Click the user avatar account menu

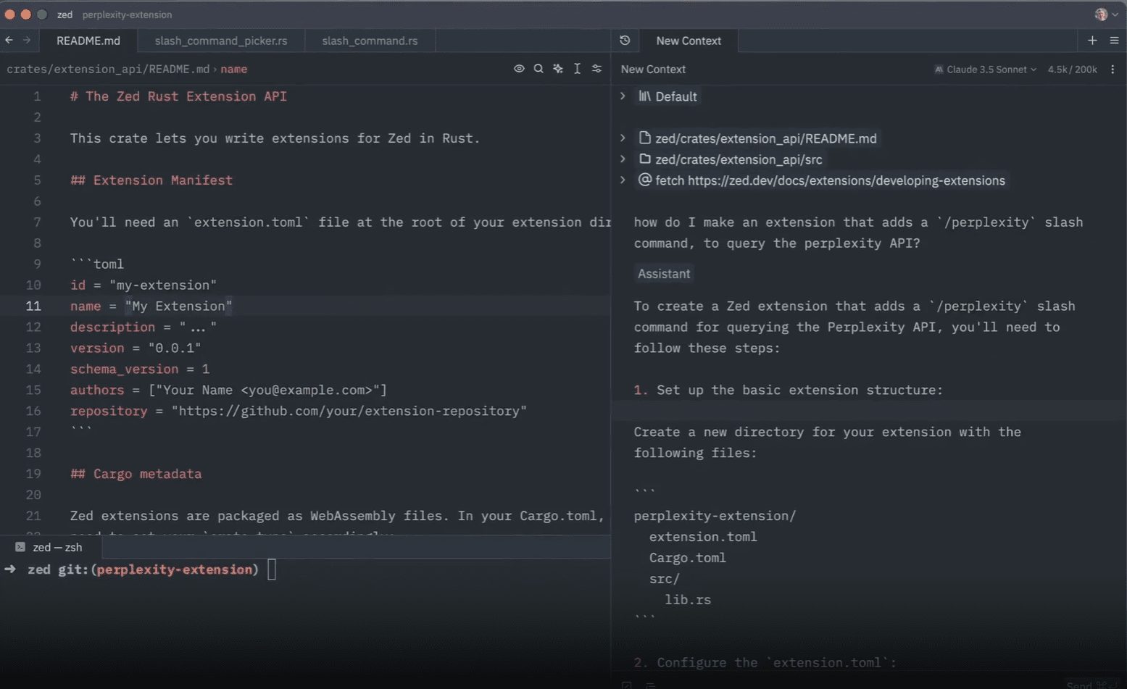pyautogui.click(x=1105, y=14)
